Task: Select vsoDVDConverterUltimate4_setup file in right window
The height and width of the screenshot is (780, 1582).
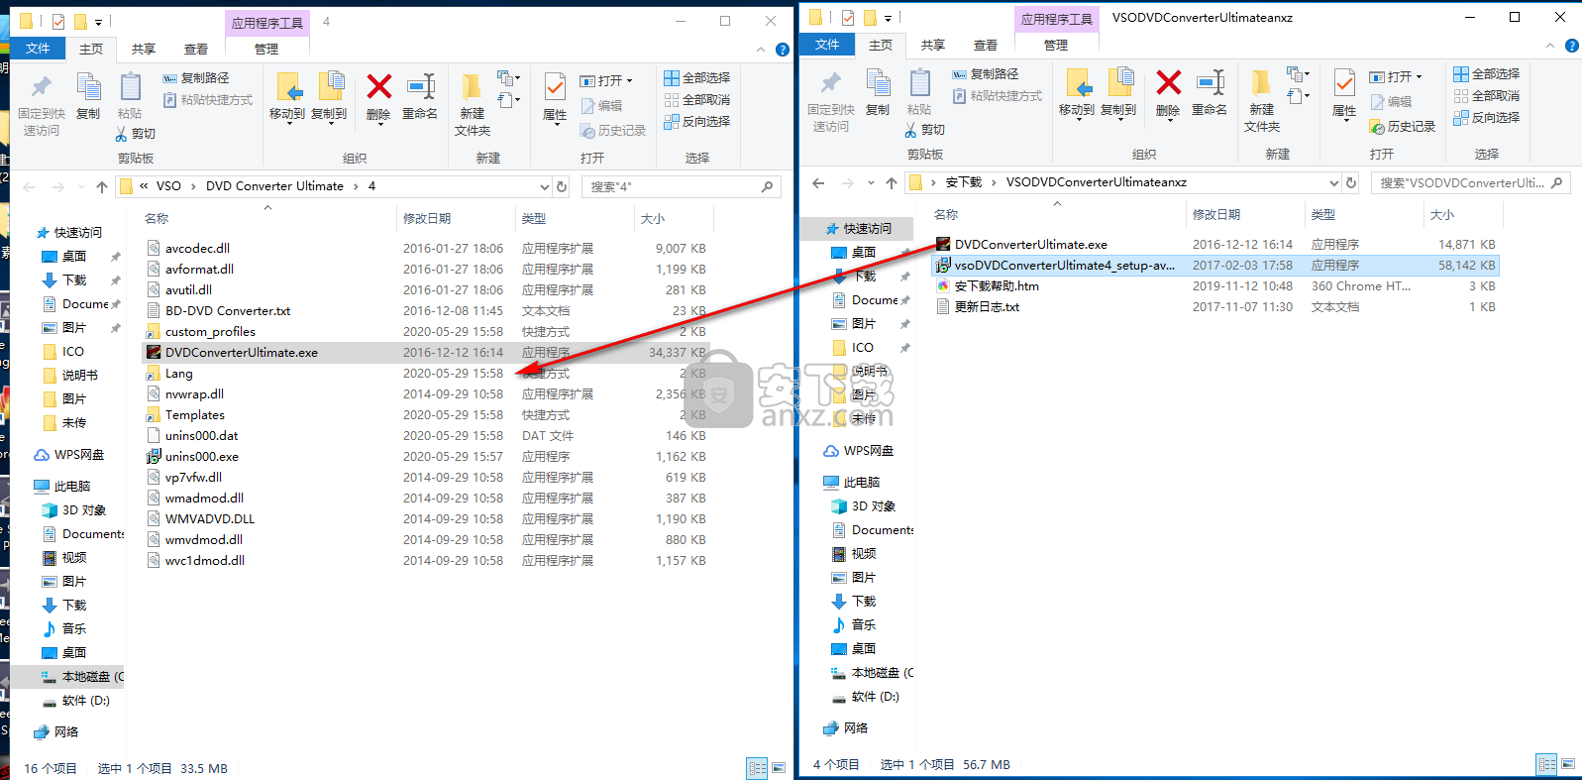Action: [1215, 266]
